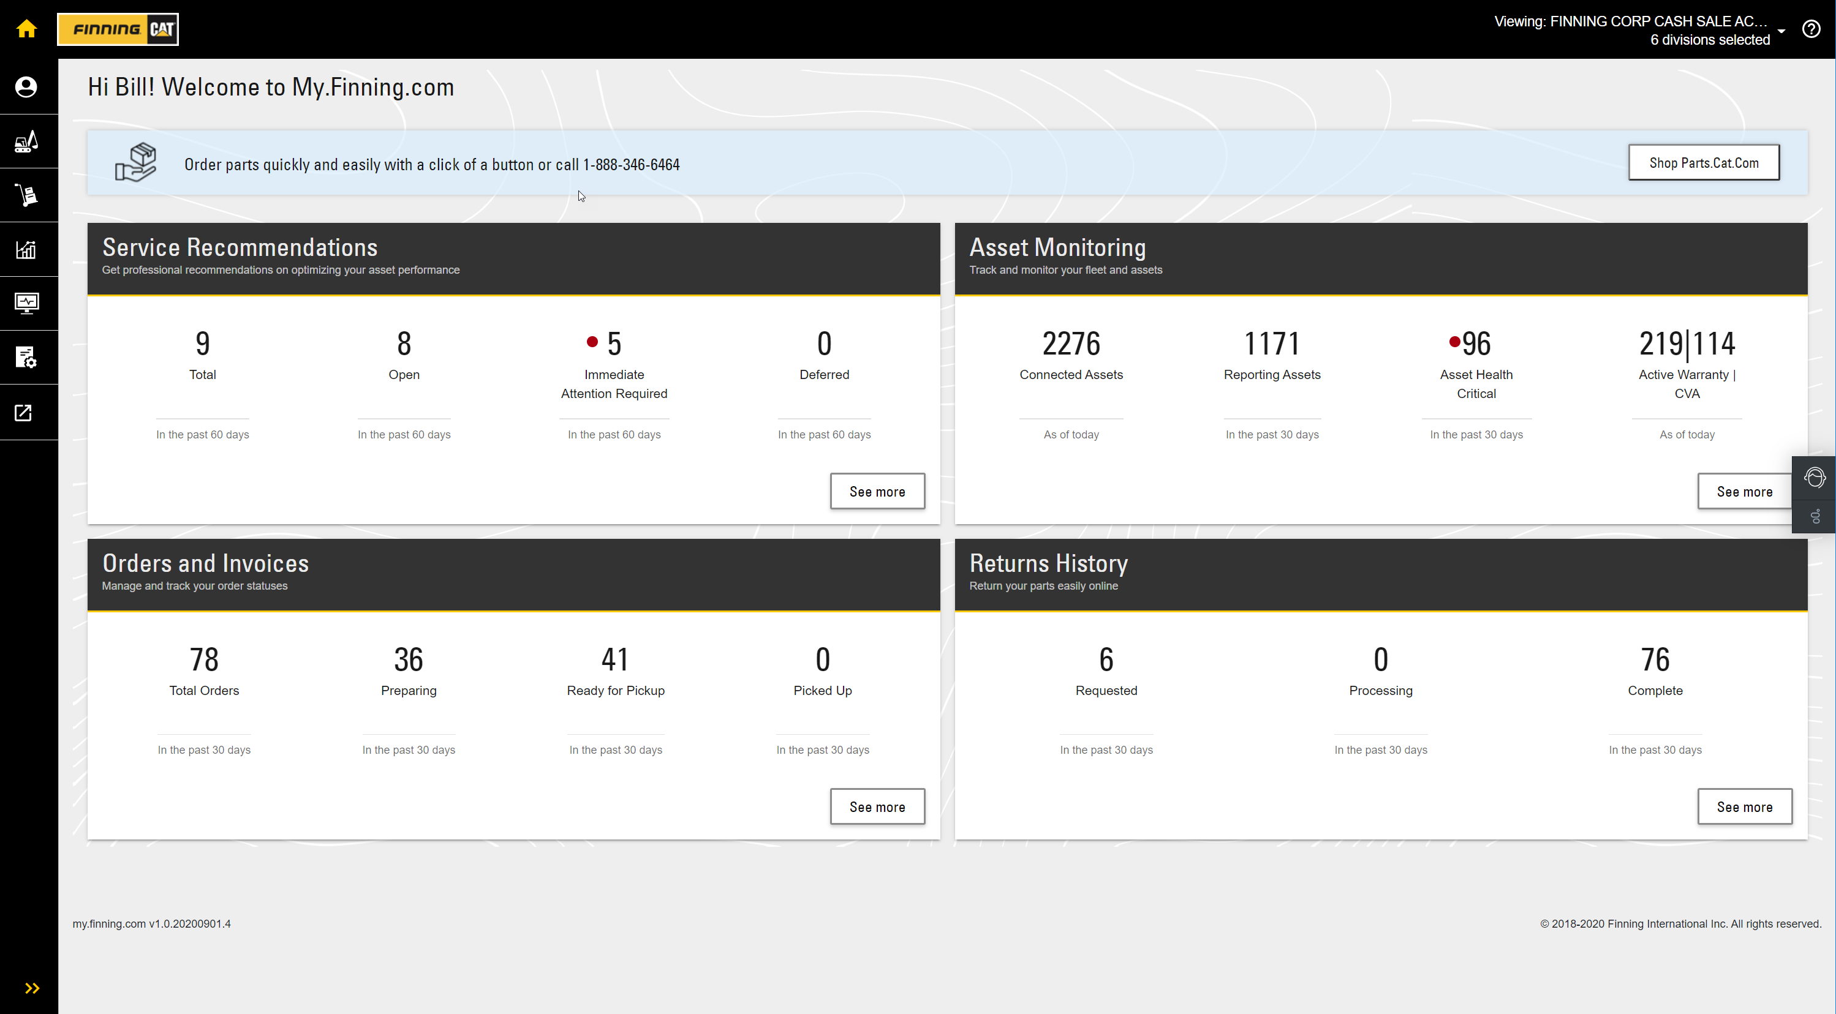
Task: Open the user profile sidebar icon
Action: (x=26, y=87)
